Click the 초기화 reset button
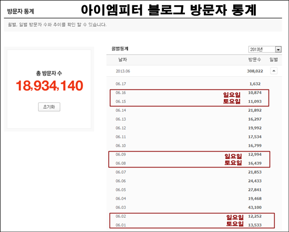The height and width of the screenshot is (232, 289). (x=49, y=107)
